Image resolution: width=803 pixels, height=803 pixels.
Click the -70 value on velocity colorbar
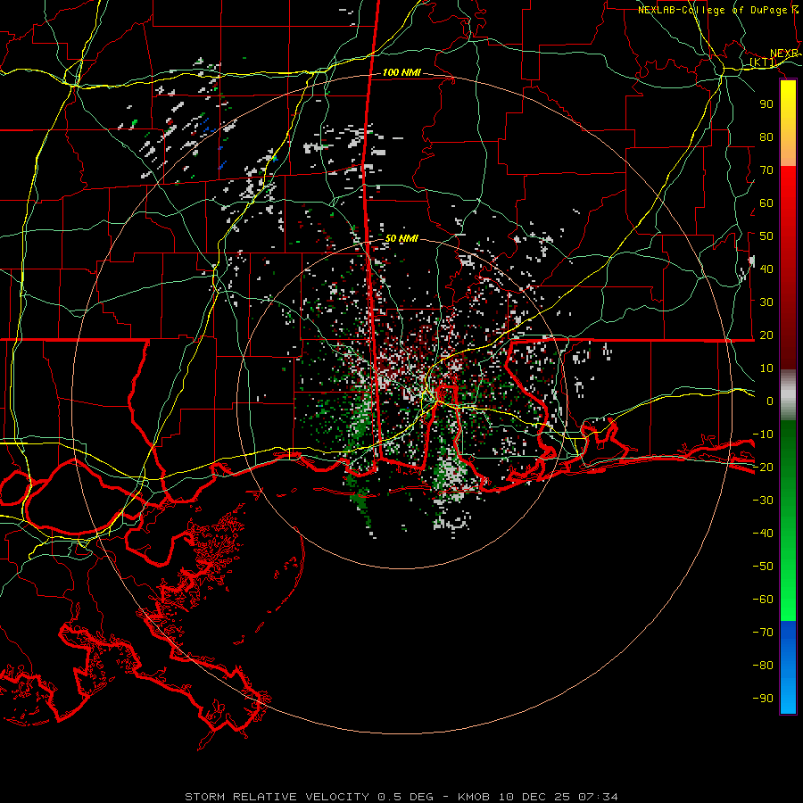(x=763, y=633)
